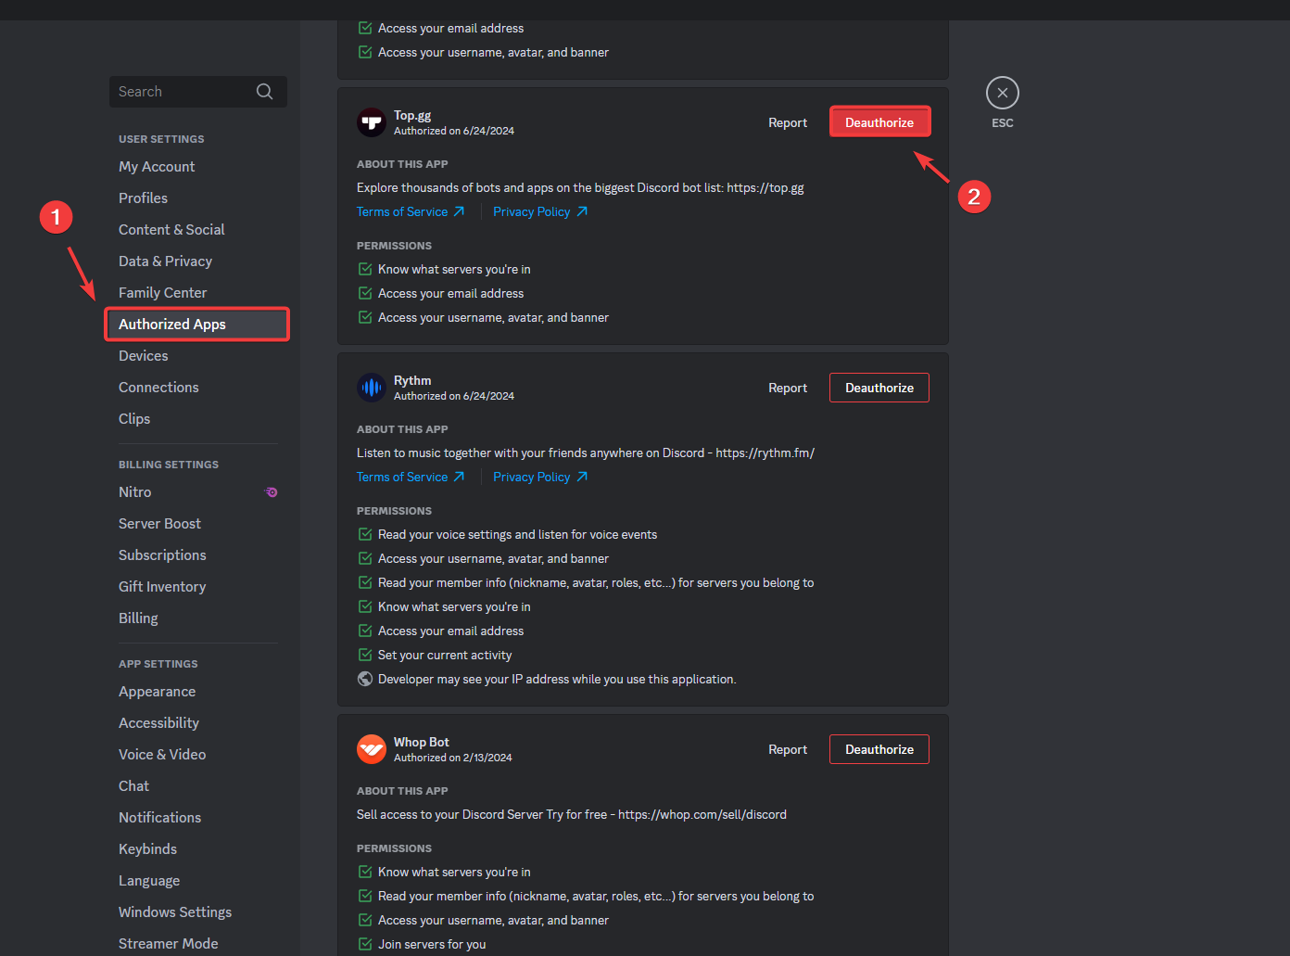Switch to Appearance settings
The width and height of the screenshot is (1290, 956).
pos(157,691)
